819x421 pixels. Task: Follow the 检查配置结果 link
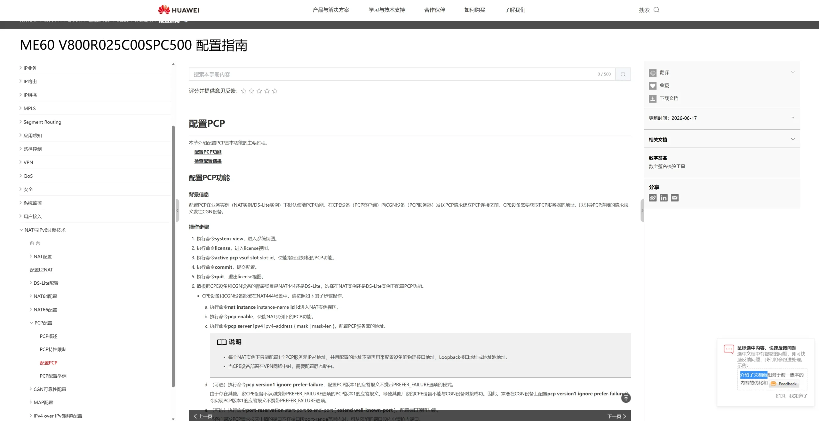(x=208, y=161)
